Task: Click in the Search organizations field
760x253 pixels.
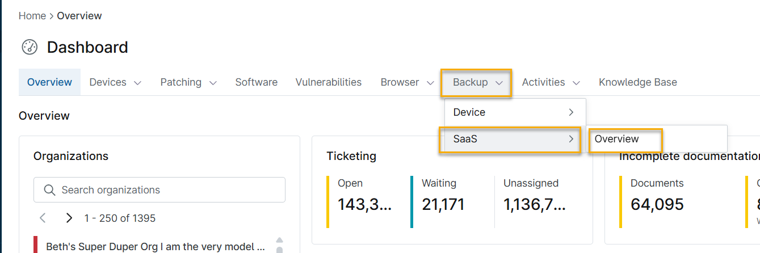Action: (170, 190)
